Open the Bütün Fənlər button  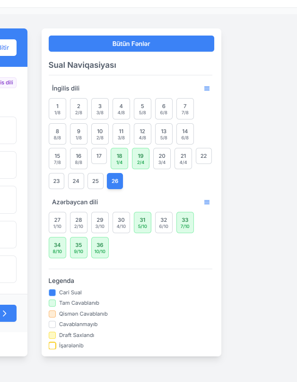[131, 44]
